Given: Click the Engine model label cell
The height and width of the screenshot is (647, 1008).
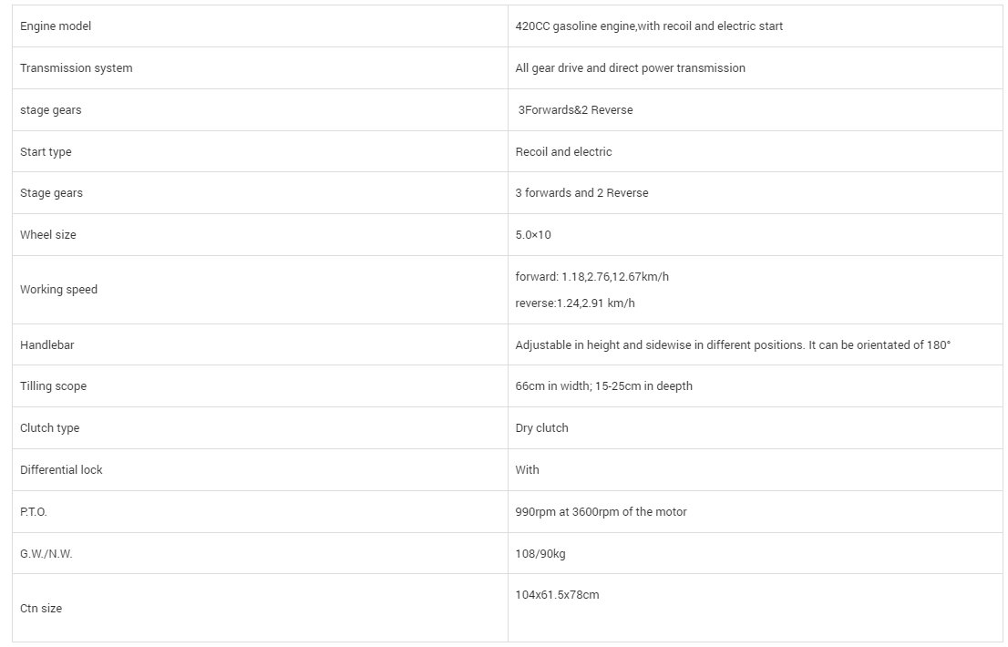Looking at the screenshot, I should [56, 26].
